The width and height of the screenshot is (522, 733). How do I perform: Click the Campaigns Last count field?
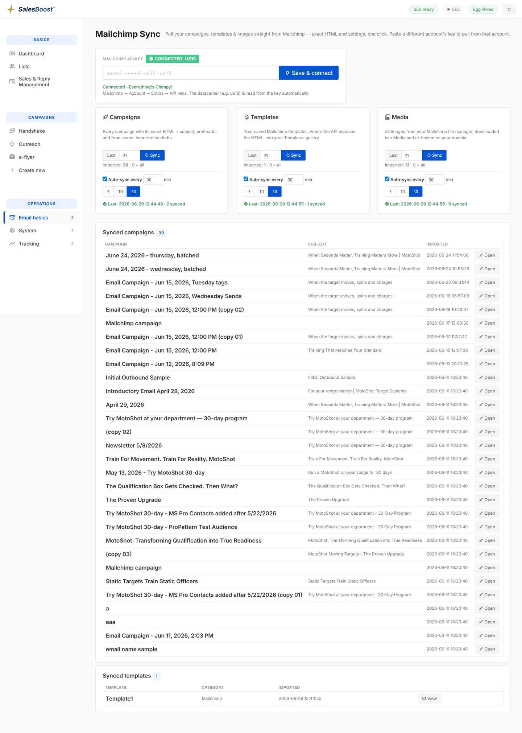click(130, 155)
